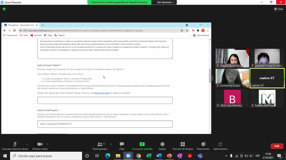Stop camera using Detener video
Screen dimensions: 286x160
pos(40,145)
